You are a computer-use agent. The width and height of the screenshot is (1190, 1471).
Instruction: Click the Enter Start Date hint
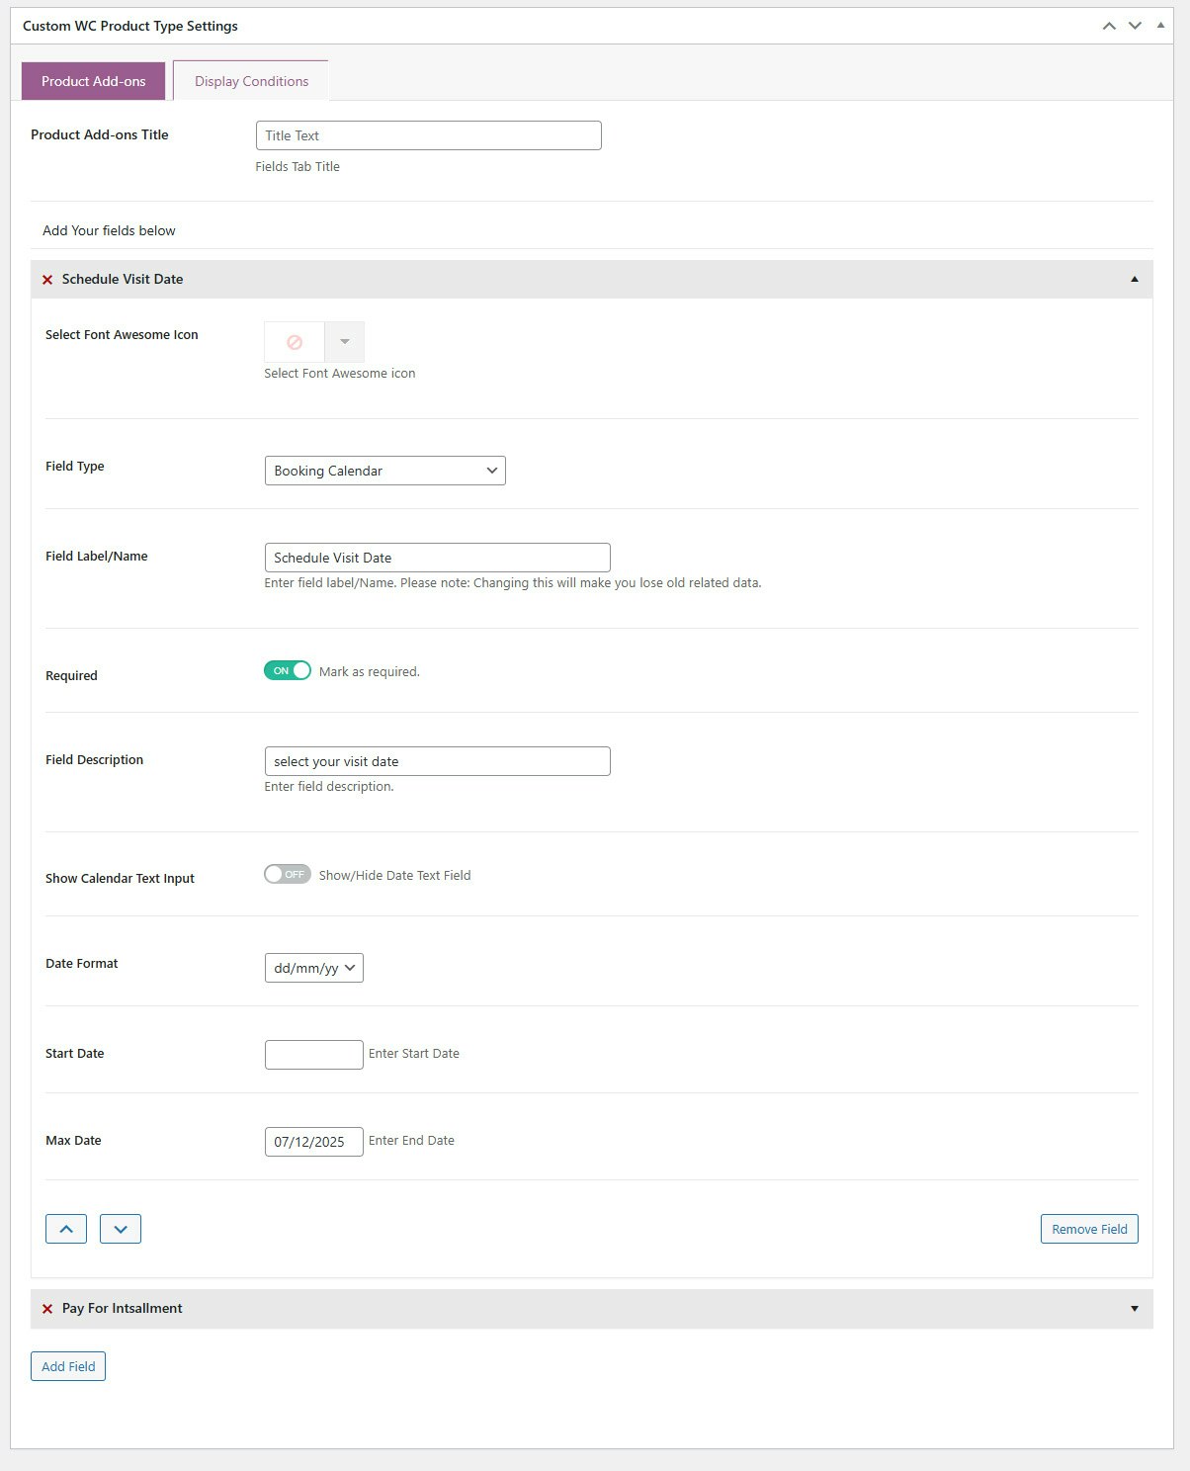[x=414, y=1054]
